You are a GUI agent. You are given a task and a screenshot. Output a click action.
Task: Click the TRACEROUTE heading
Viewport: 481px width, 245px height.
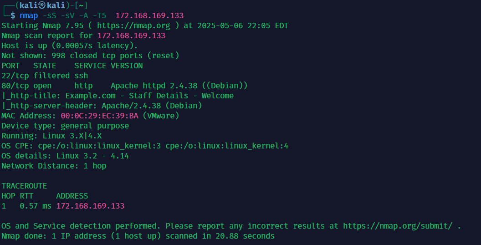tap(24, 186)
